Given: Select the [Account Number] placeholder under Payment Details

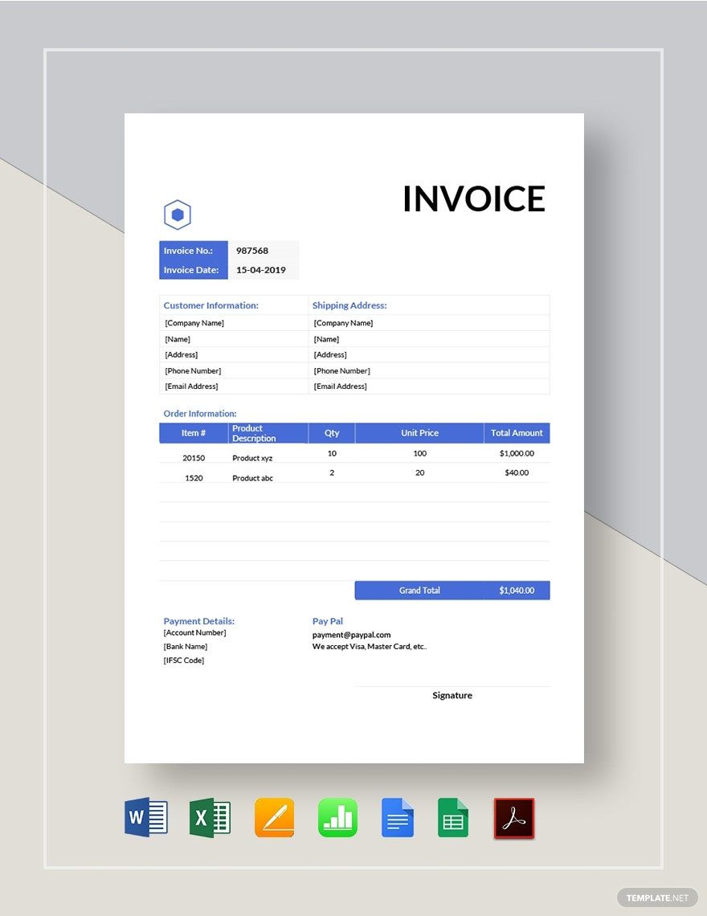Looking at the screenshot, I should pyautogui.click(x=194, y=632).
